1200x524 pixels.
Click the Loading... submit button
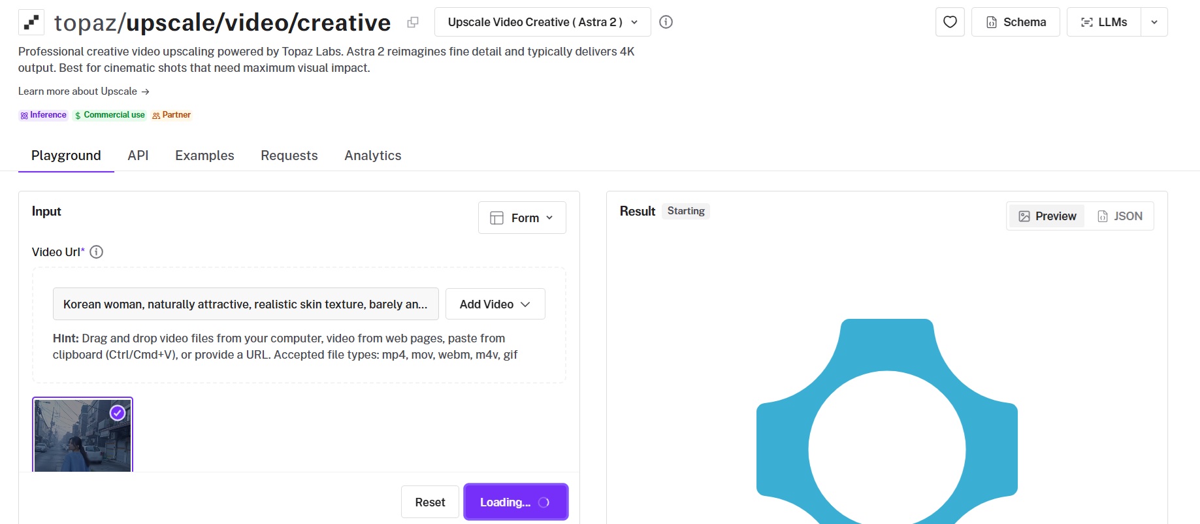tap(516, 502)
